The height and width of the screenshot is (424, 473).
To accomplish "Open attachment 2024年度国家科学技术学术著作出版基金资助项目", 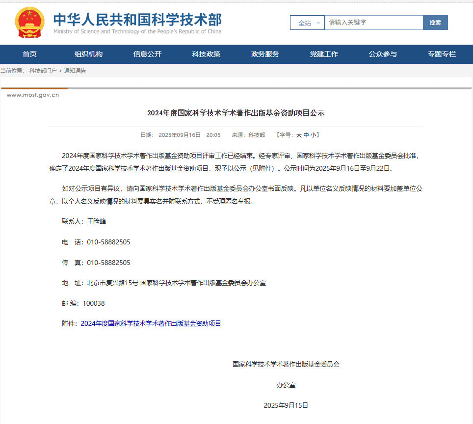I will click(x=151, y=323).
